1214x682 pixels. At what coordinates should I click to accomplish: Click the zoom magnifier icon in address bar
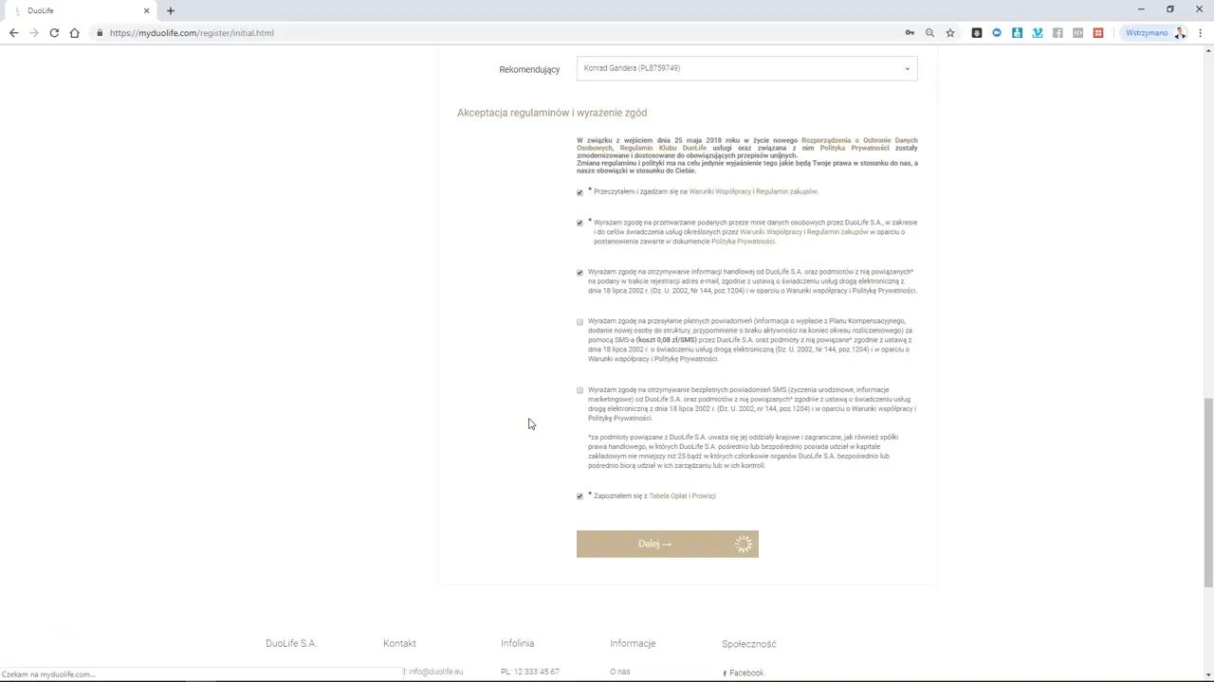pyautogui.click(x=929, y=33)
